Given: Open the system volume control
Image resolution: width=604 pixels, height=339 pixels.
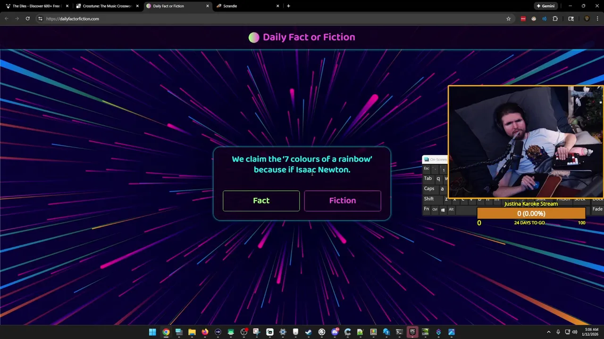Looking at the screenshot, I should 574,332.
